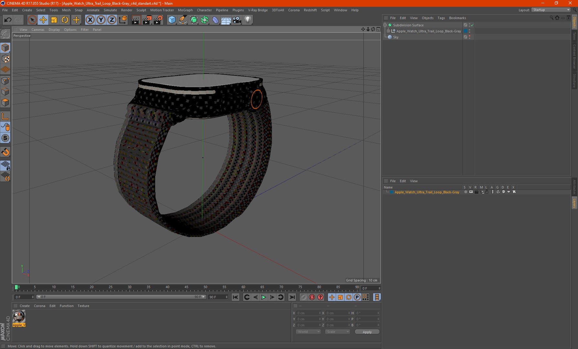Open Object manager Tags menu

(441, 18)
